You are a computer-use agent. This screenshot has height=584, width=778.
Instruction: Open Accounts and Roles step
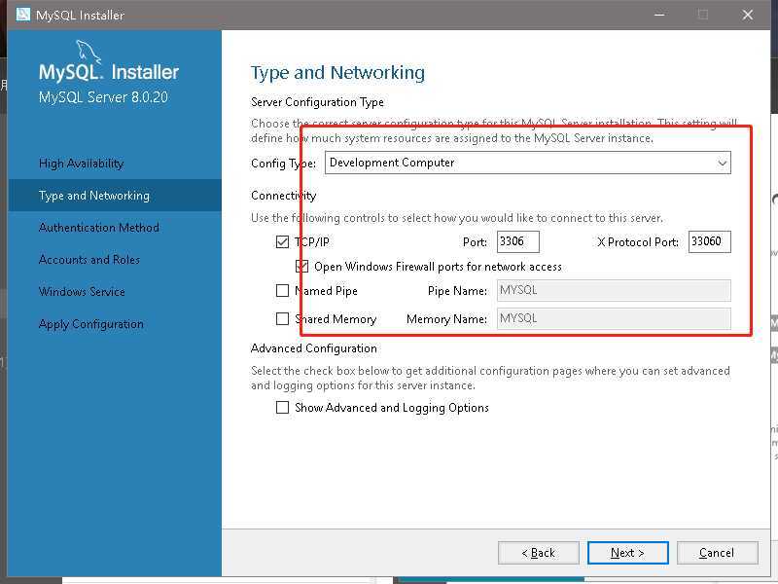[89, 260]
